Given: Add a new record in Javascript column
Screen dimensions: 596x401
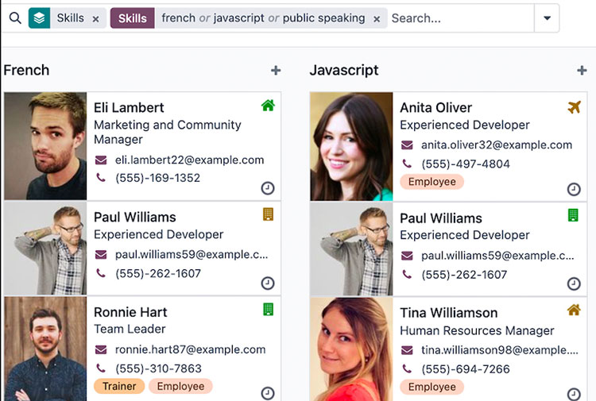Looking at the screenshot, I should 582,71.
